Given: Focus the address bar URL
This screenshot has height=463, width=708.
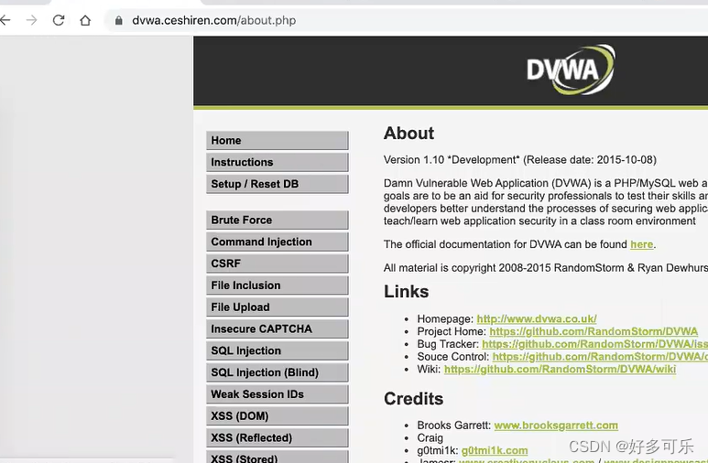Looking at the screenshot, I should [x=214, y=20].
